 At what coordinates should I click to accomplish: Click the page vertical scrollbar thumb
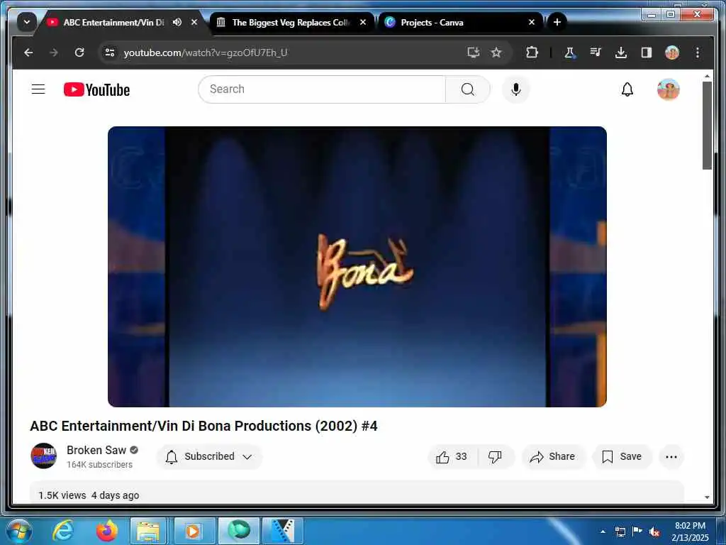tap(707, 125)
